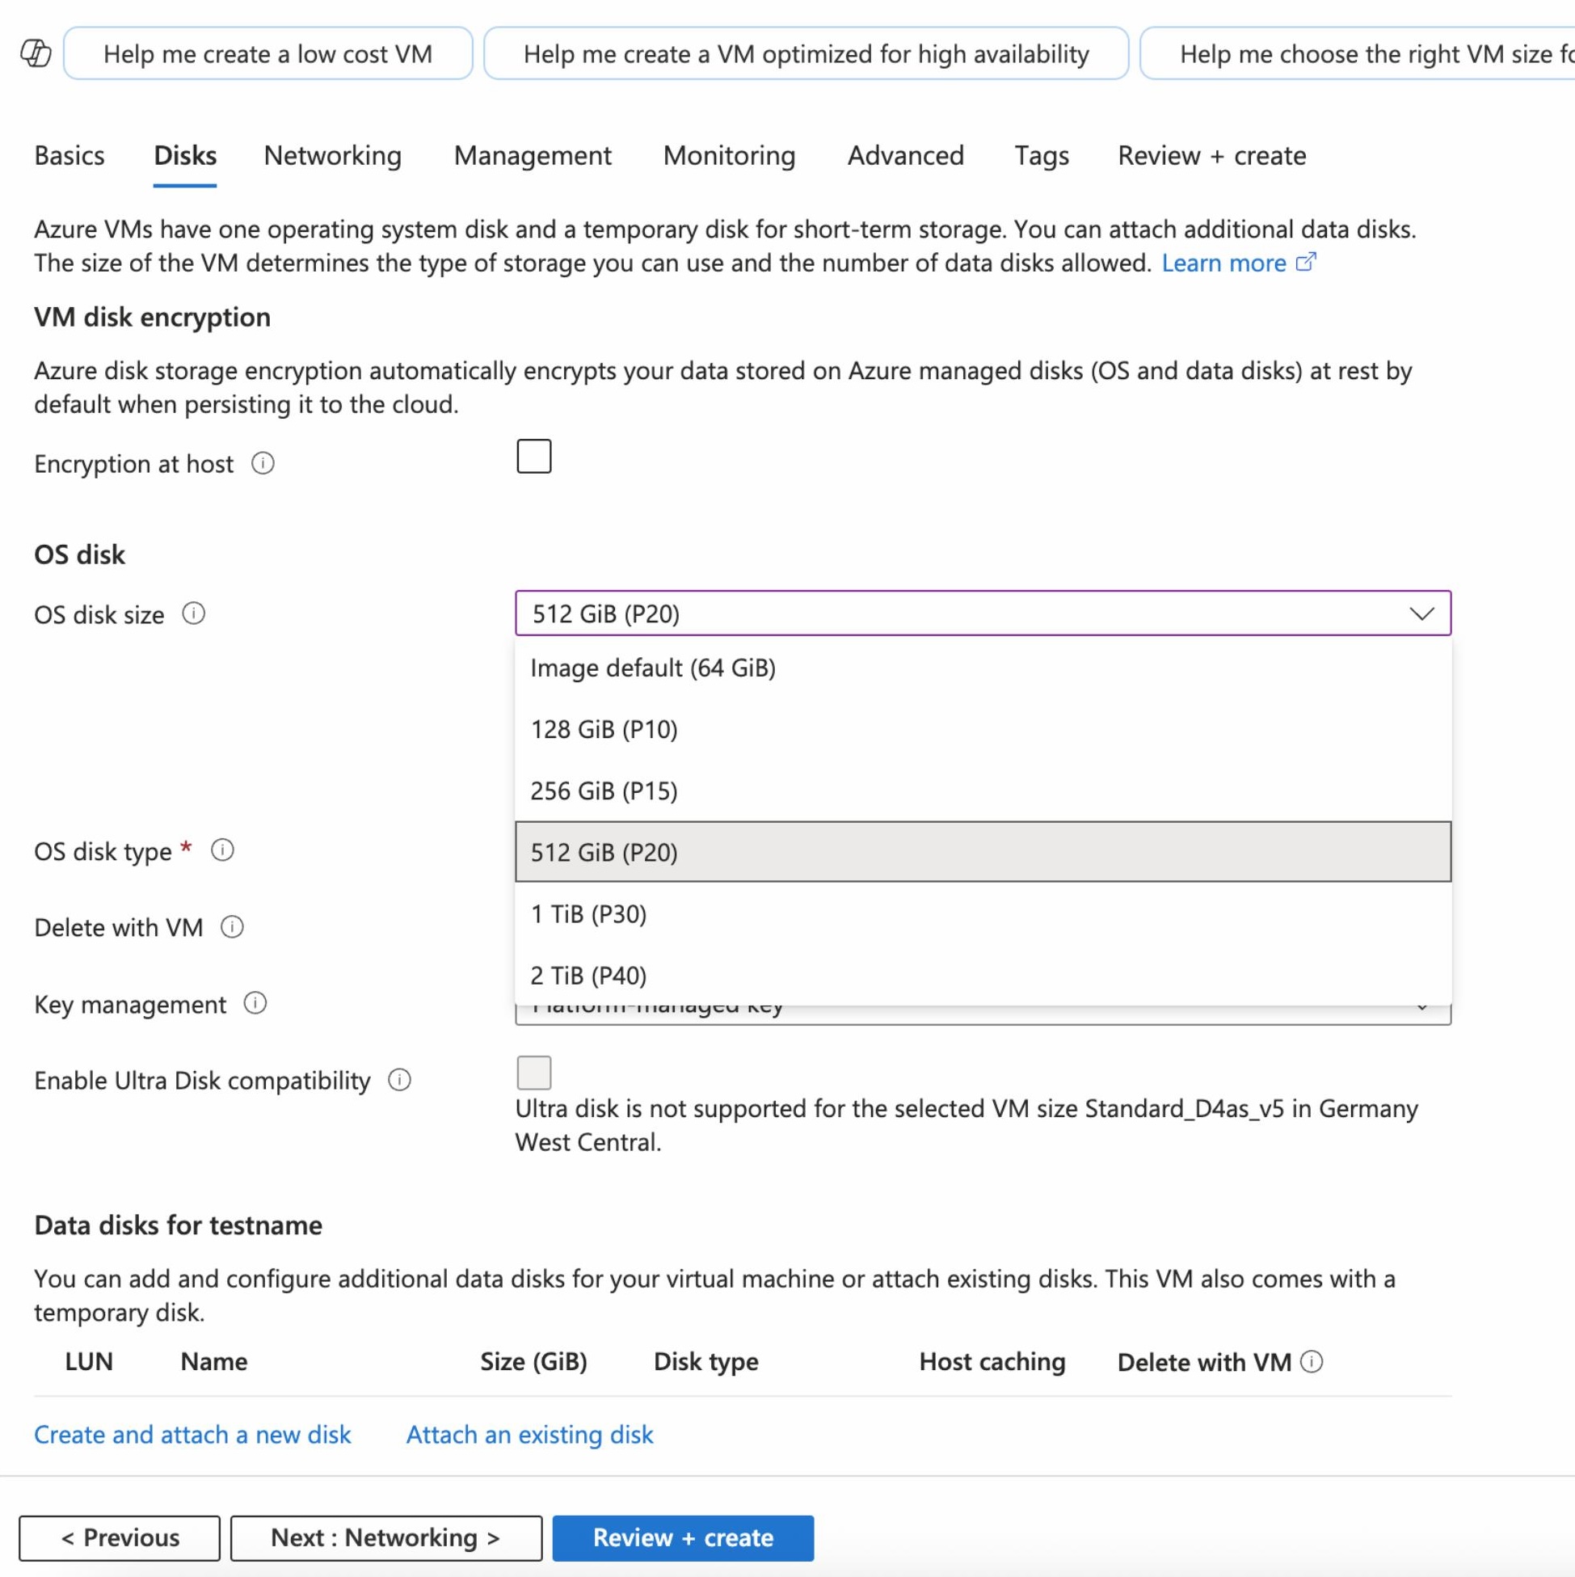
Task: Open the Review + create tab
Action: click(x=1212, y=155)
